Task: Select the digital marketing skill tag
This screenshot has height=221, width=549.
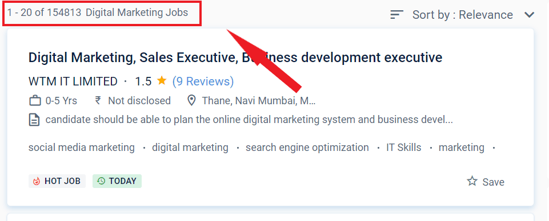Action: tap(190, 148)
